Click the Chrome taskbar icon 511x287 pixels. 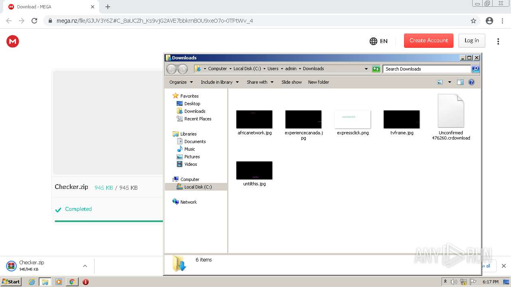72,282
